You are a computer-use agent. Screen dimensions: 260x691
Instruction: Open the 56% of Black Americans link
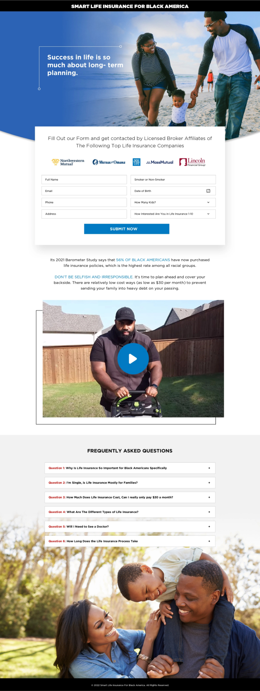143,260
